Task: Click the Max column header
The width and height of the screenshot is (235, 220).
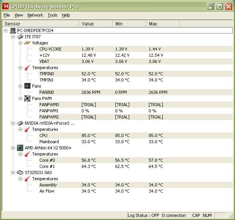Action: click(162, 24)
